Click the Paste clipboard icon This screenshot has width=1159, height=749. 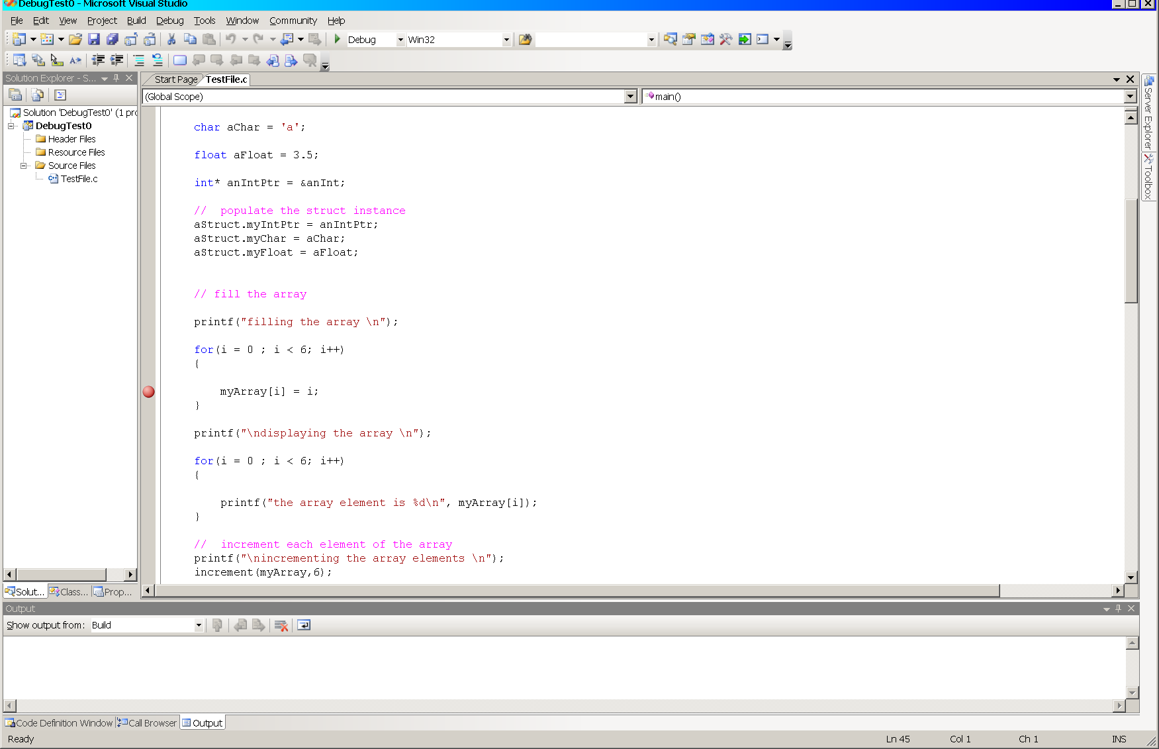point(209,40)
